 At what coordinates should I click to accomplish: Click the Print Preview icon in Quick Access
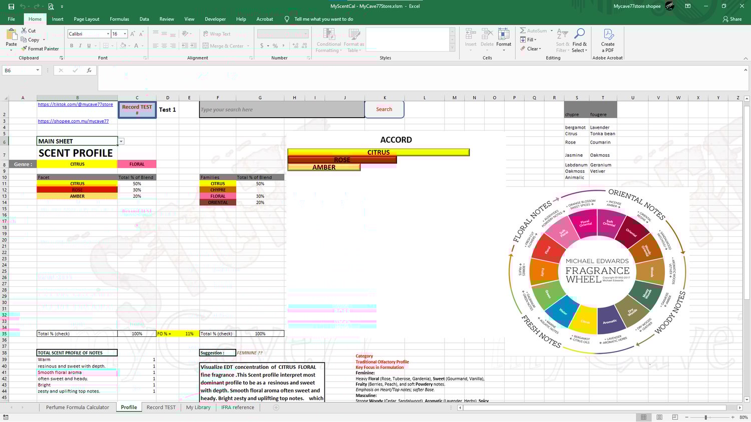51,7
